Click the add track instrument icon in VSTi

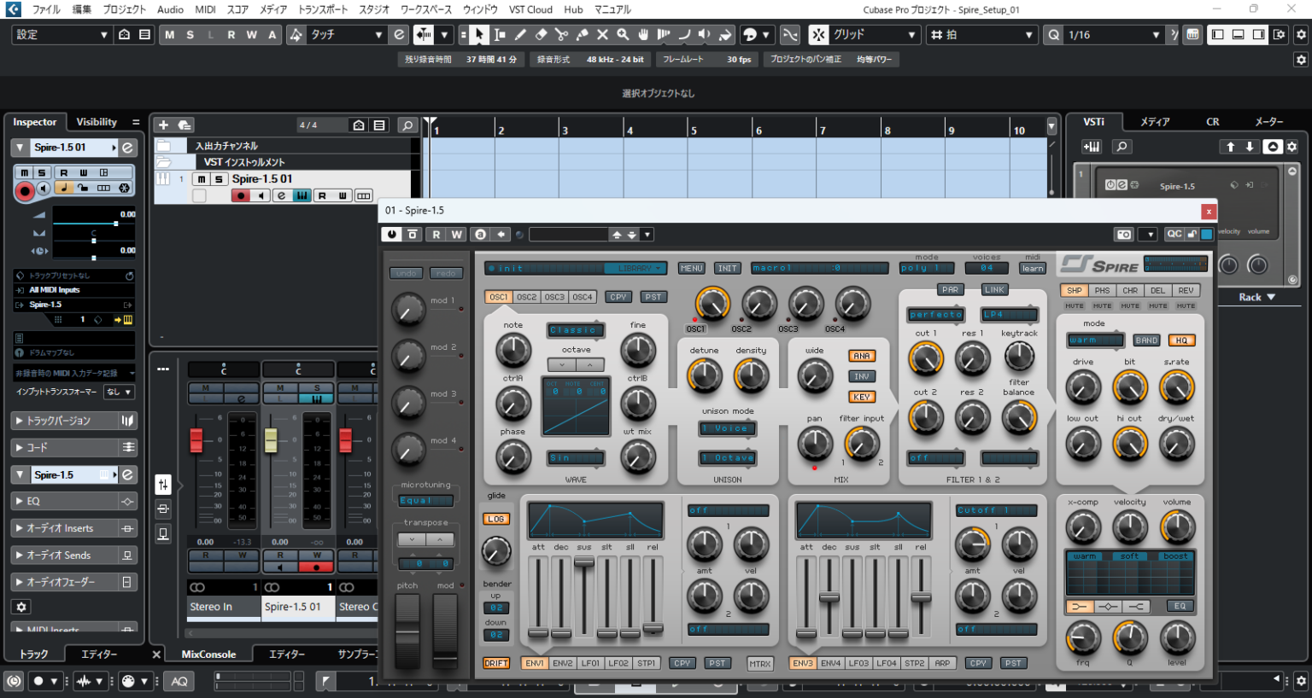pyautogui.click(x=1092, y=147)
